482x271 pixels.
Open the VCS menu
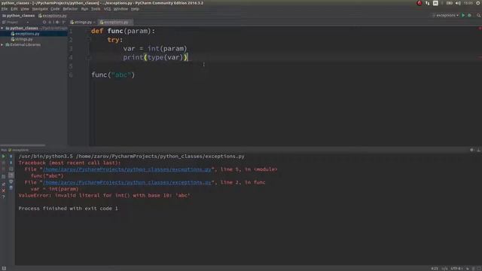coord(107,9)
